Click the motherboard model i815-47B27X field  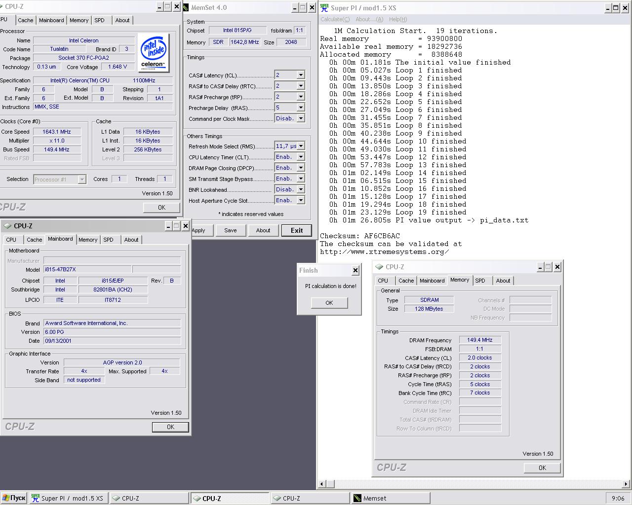[x=87, y=269]
